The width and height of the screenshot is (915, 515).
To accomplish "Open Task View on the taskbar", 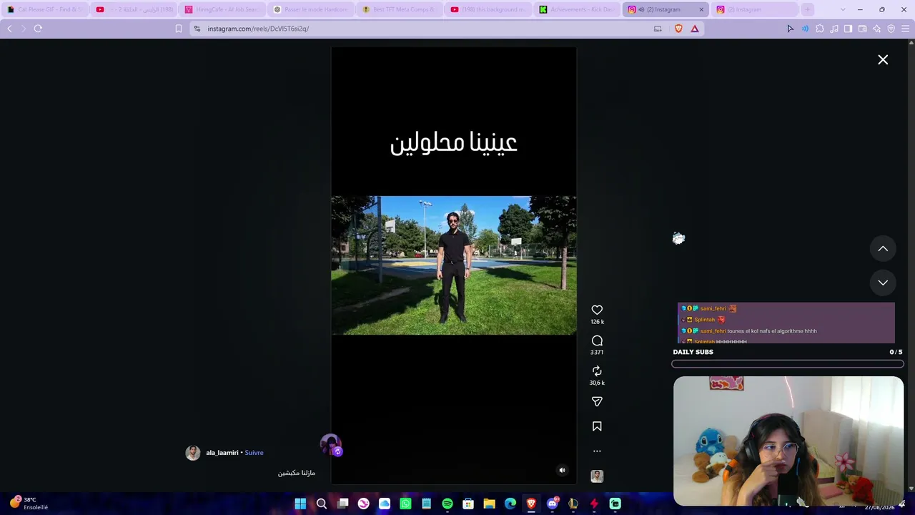I will pos(342,504).
